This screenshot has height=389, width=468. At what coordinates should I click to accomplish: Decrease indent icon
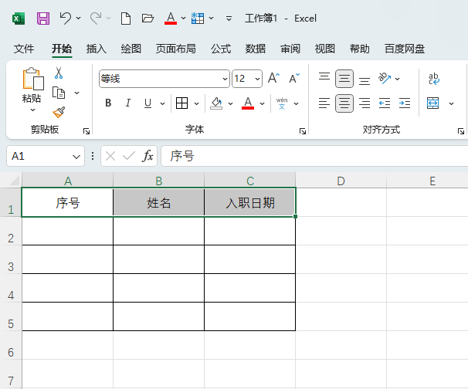(x=385, y=103)
